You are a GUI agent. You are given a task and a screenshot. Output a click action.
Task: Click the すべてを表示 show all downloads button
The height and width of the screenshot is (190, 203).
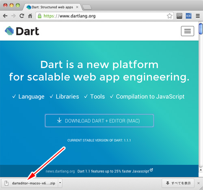coord(178,183)
